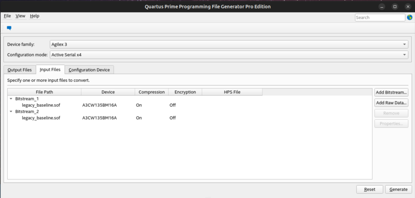415x198 pixels.
Task: Open the View menu
Action: tap(20, 16)
